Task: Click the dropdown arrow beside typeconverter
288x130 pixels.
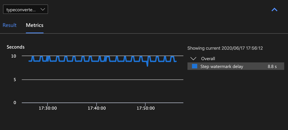Action: [x=43, y=10]
